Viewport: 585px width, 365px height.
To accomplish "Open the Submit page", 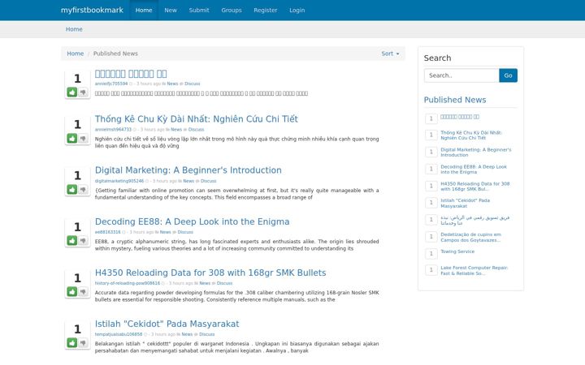I will (199, 10).
